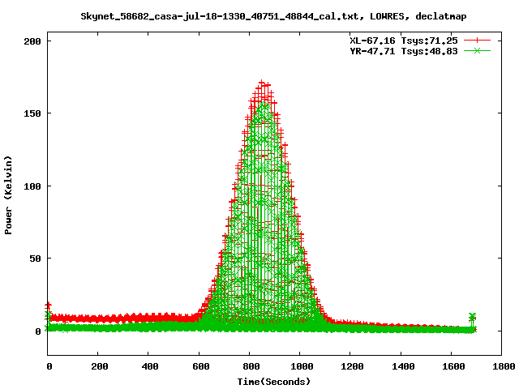Click the red spike at the plot start
The image size is (519, 389).
[x=49, y=306]
